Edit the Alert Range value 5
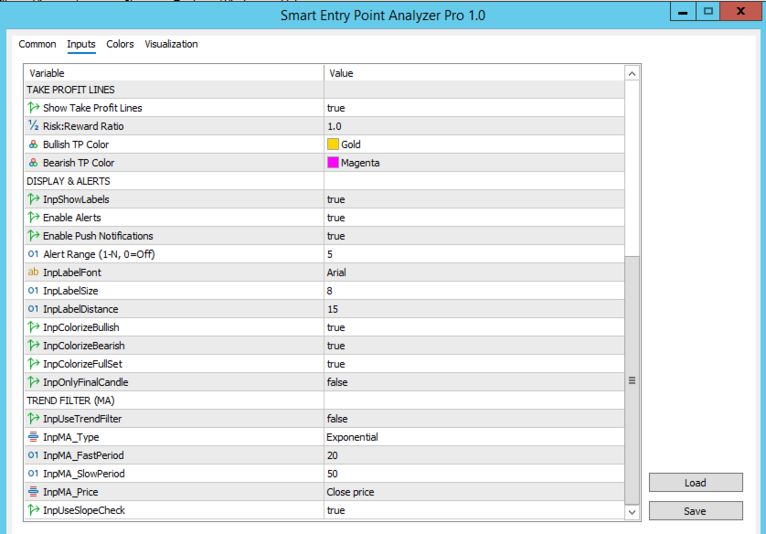The image size is (766, 534). coord(473,254)
